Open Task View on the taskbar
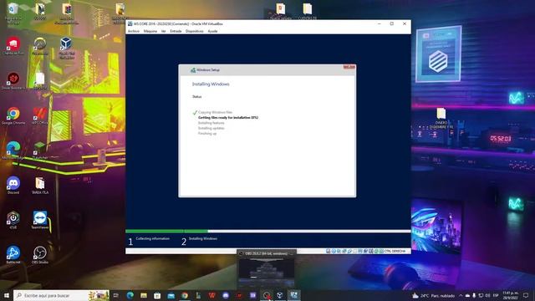535x301 pixels. coord(116,295)
